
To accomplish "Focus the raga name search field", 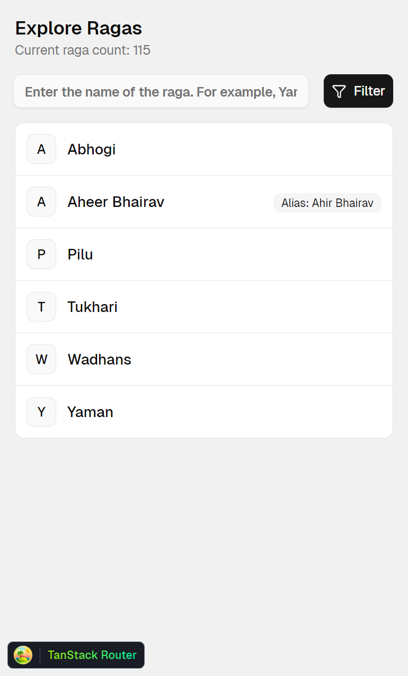I will (161, 92).
